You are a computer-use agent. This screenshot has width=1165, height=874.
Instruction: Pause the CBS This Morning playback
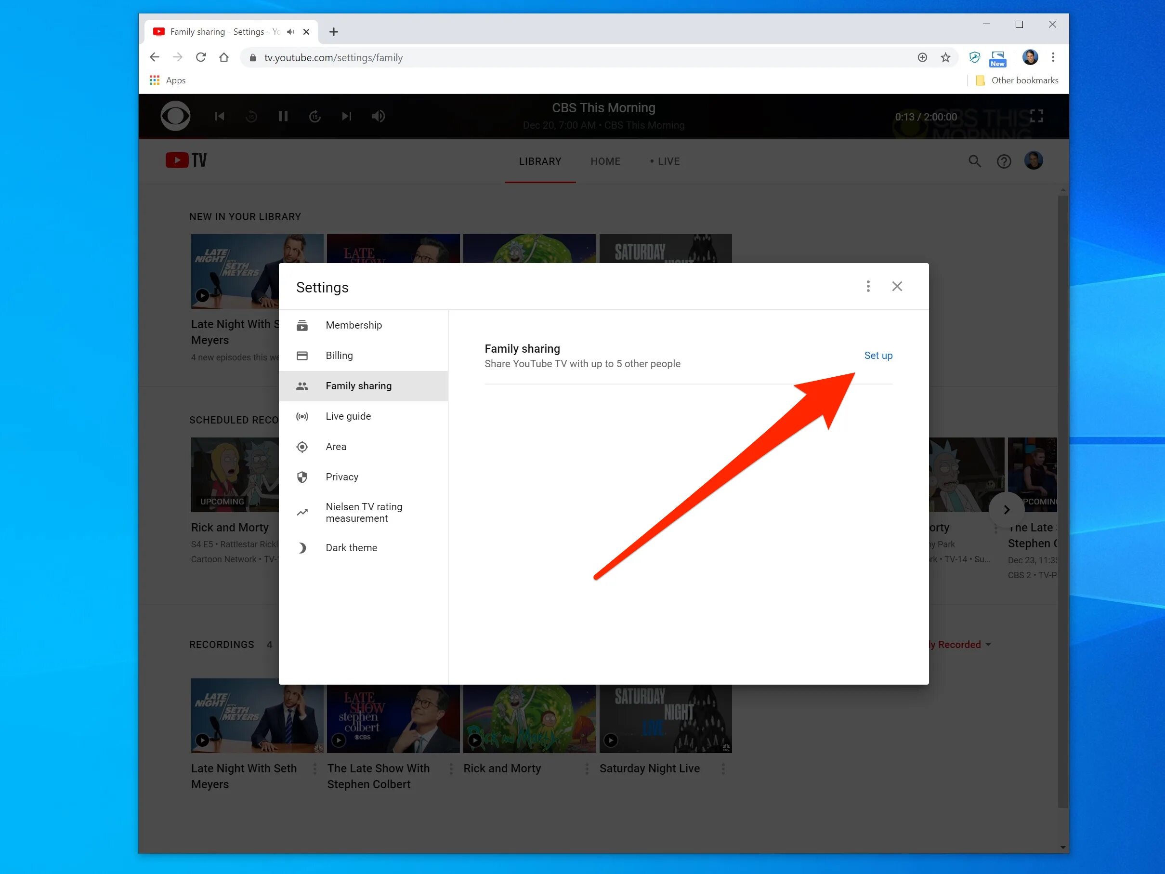click(283, 116)
